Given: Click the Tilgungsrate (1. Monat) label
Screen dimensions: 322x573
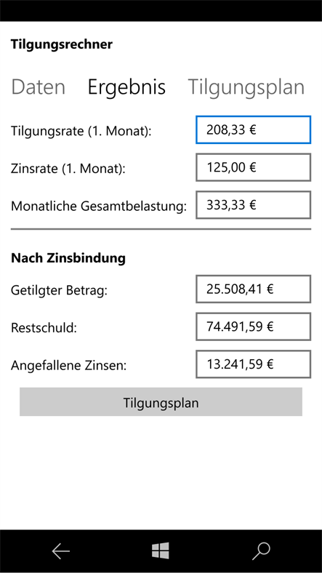Looking at the screenshot, I should tap(81, 131).
